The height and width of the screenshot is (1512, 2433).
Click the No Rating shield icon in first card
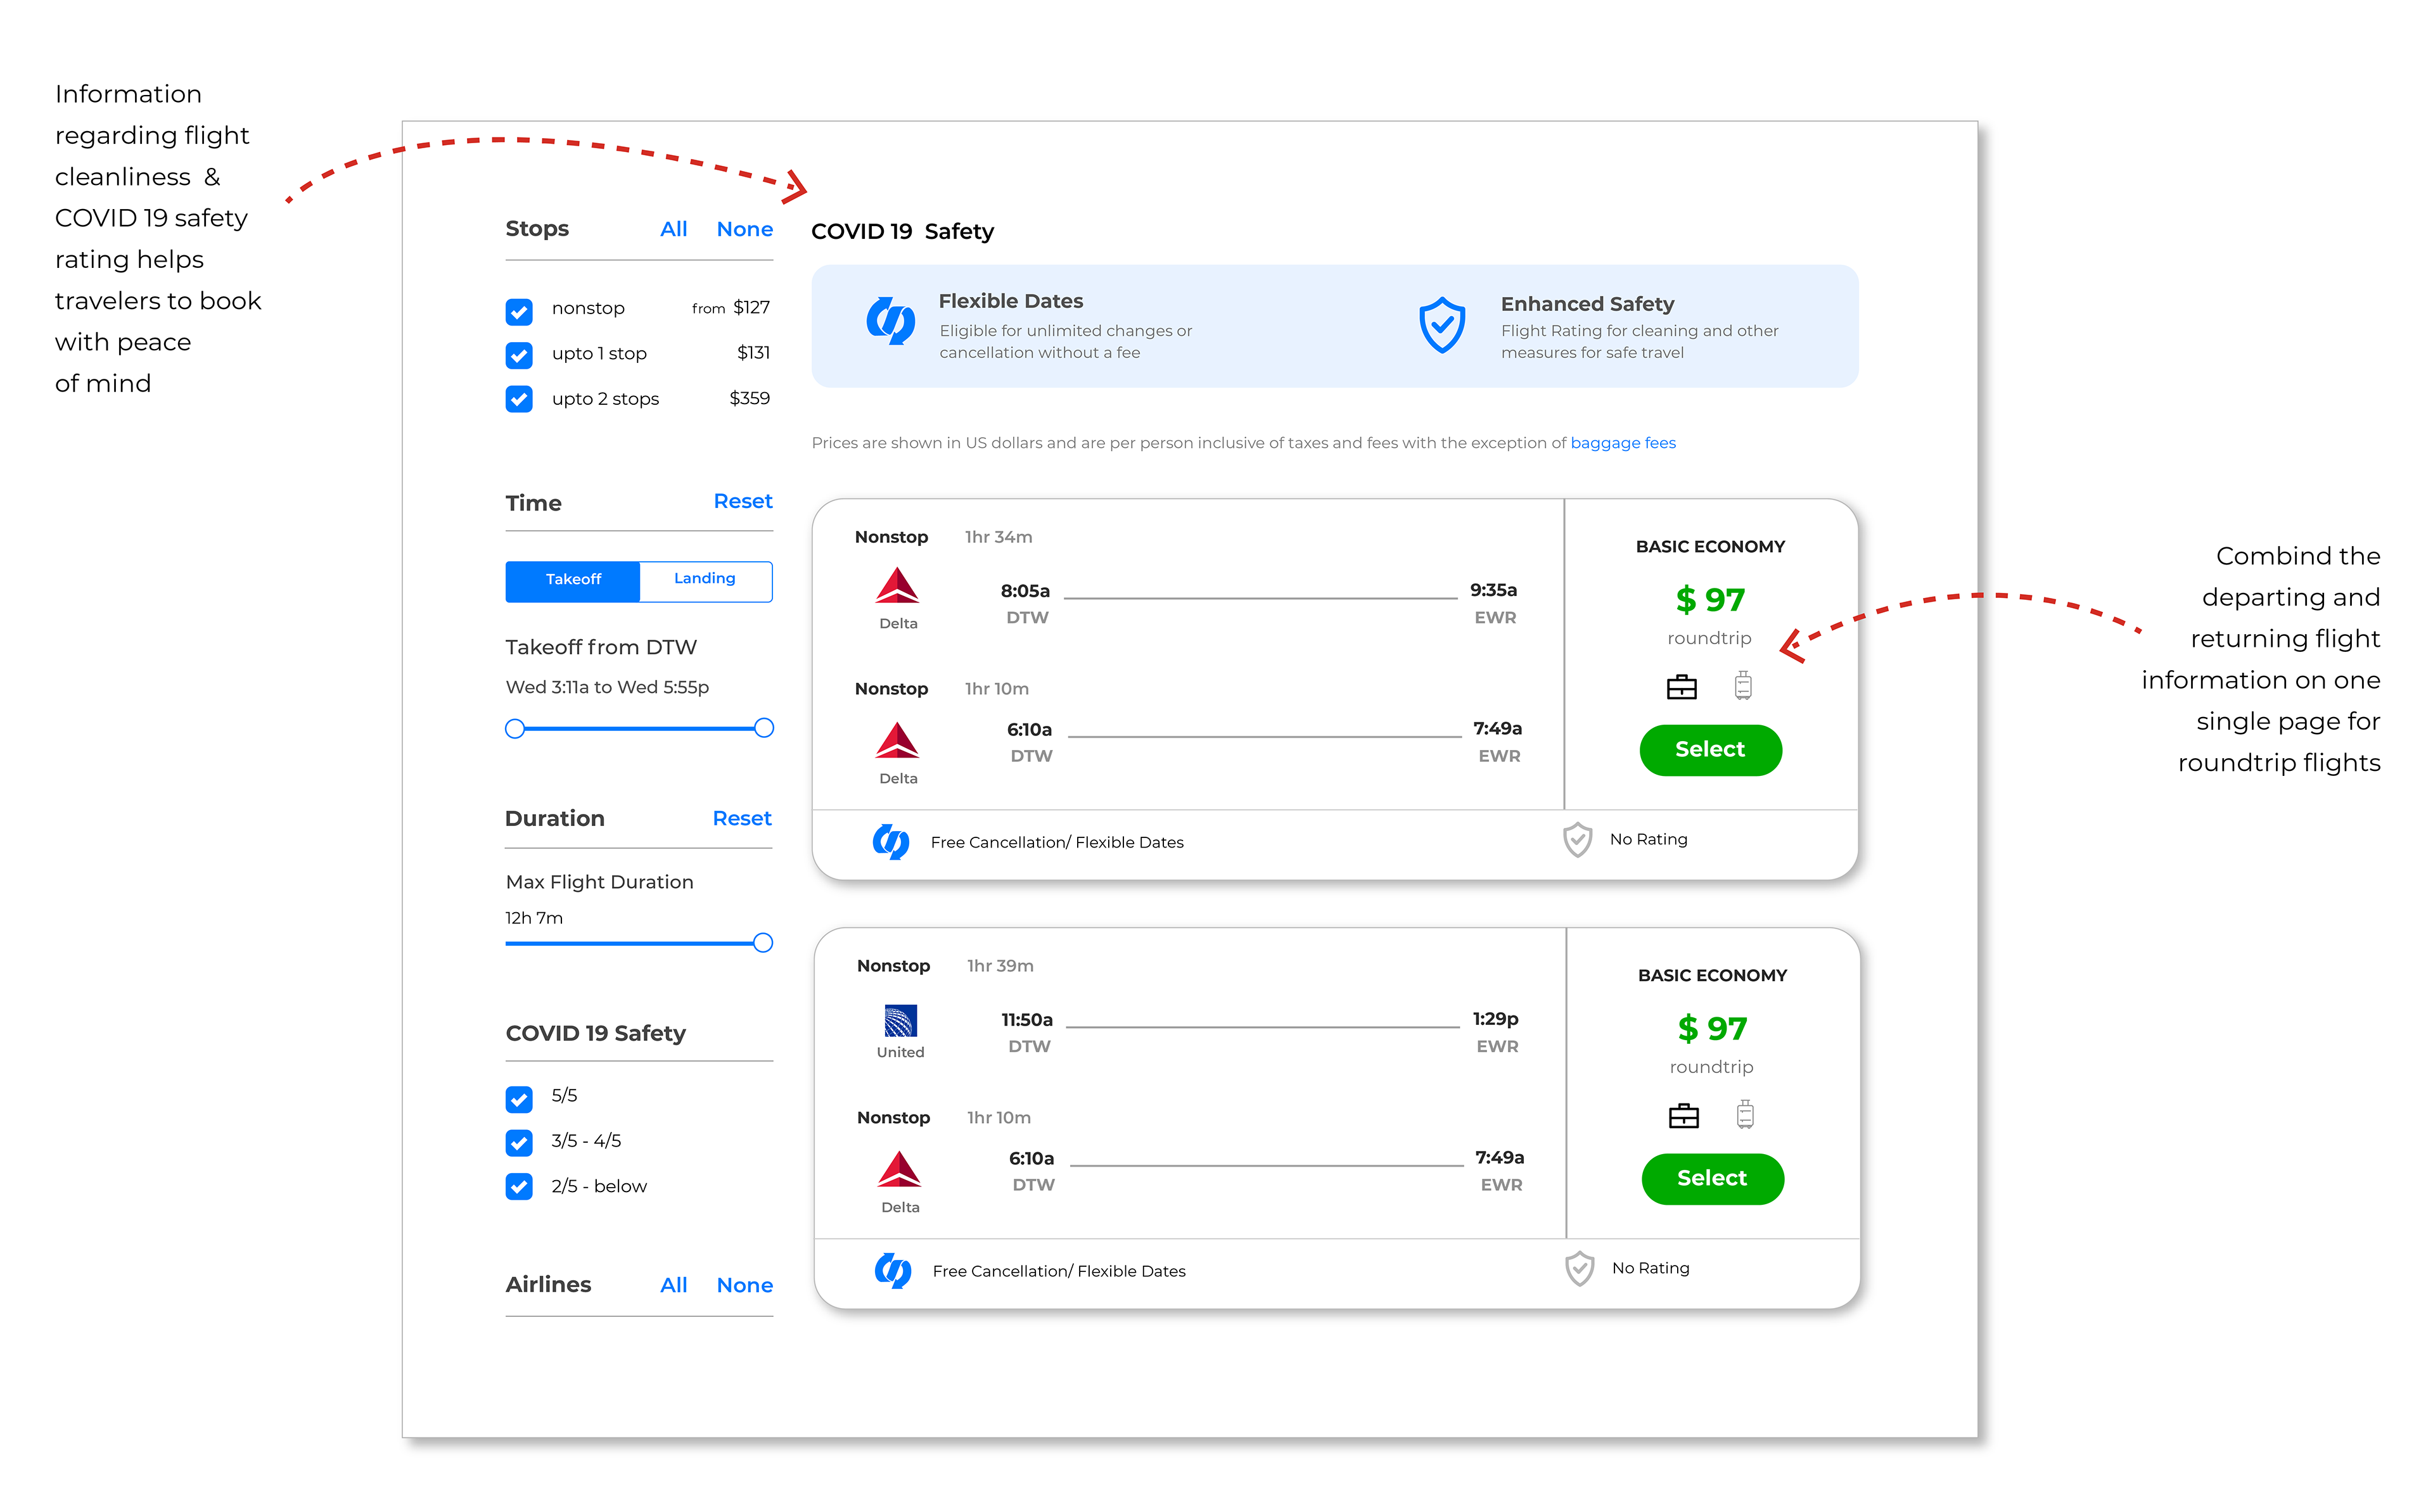tap(1578, 840)
